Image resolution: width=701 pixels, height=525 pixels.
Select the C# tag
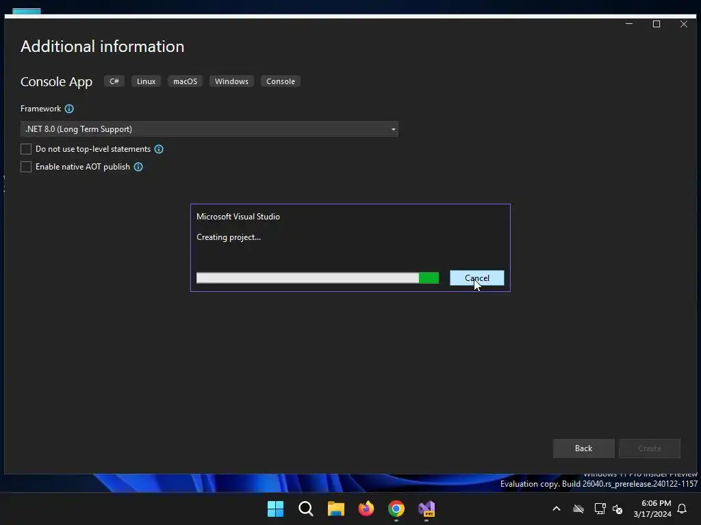pos(114,81)
